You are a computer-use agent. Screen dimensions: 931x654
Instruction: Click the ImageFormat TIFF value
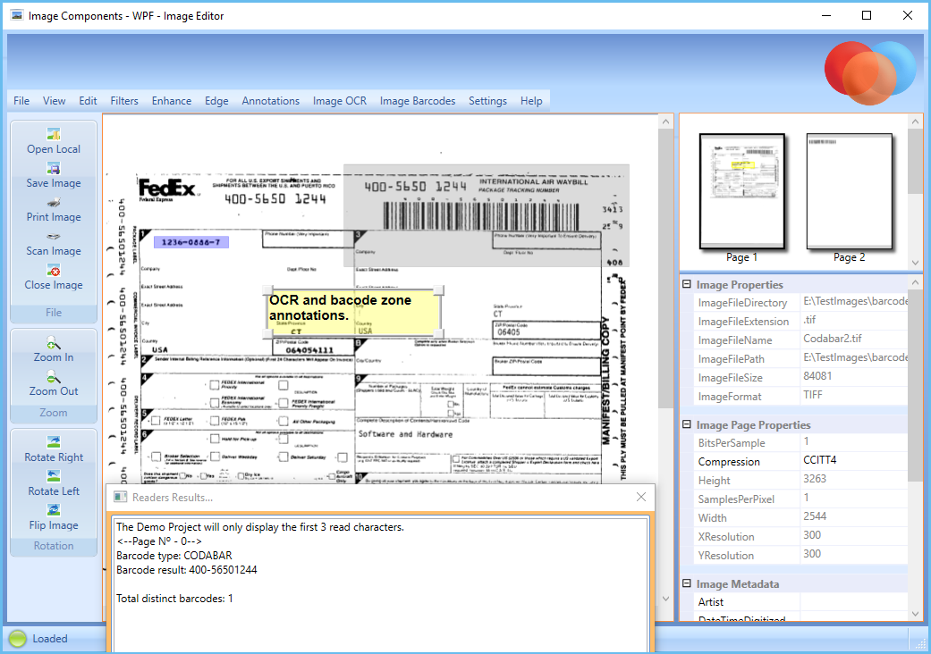pyautogui.click(x=813, y=395)
